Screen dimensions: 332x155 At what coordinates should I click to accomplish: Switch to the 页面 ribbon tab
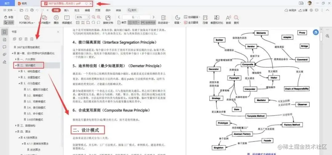(98, 10)
